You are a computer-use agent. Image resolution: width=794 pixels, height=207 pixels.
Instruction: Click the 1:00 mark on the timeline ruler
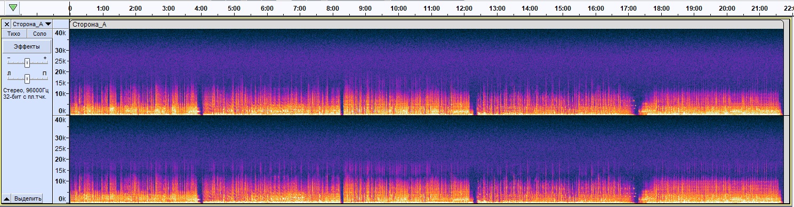click(x=103, y=9)
